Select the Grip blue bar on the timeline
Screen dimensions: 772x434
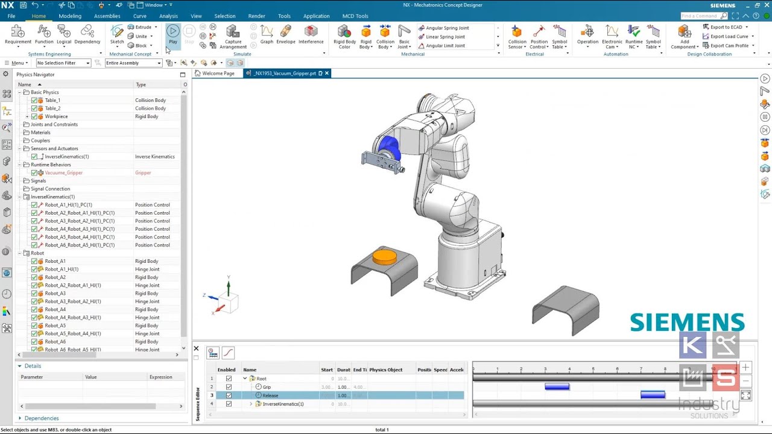(557, 387)
